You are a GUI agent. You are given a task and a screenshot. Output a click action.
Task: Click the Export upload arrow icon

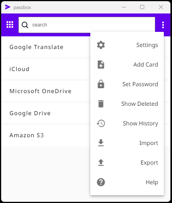[101, 163]
